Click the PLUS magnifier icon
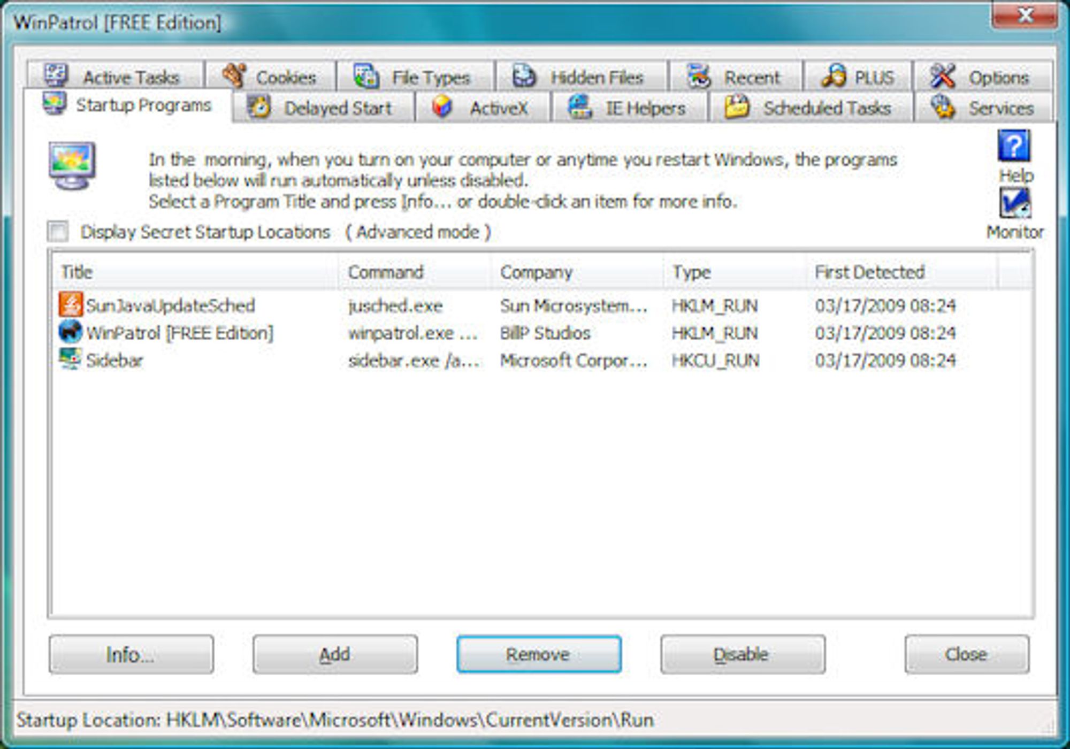This screenshot has height=749, width=1070. point(834,75)
